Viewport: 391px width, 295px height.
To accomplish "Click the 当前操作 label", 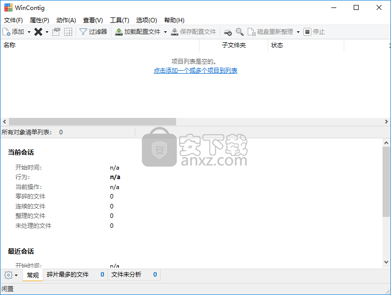I will click(x=28, y=187).
